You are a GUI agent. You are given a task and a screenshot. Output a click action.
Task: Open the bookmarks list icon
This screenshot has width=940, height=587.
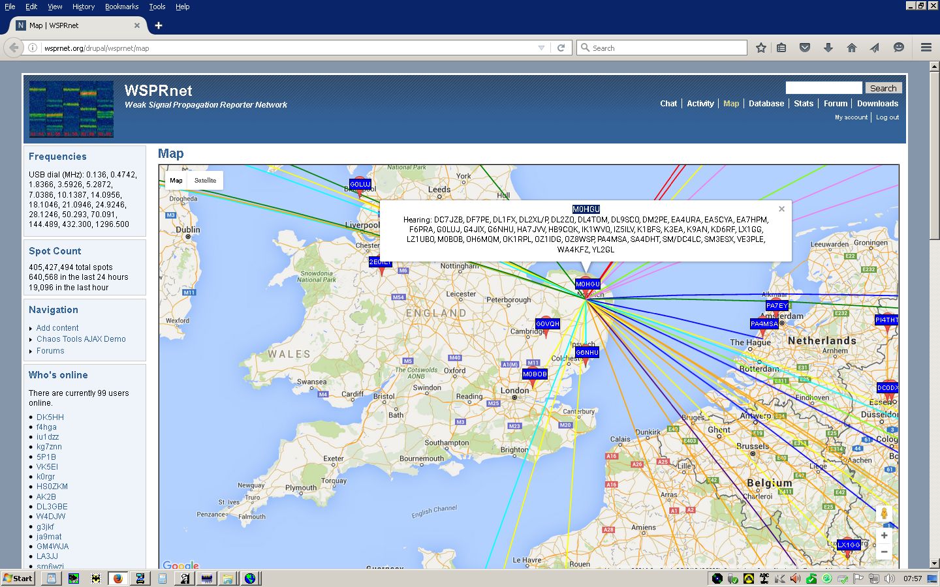(x=781, y=48)
